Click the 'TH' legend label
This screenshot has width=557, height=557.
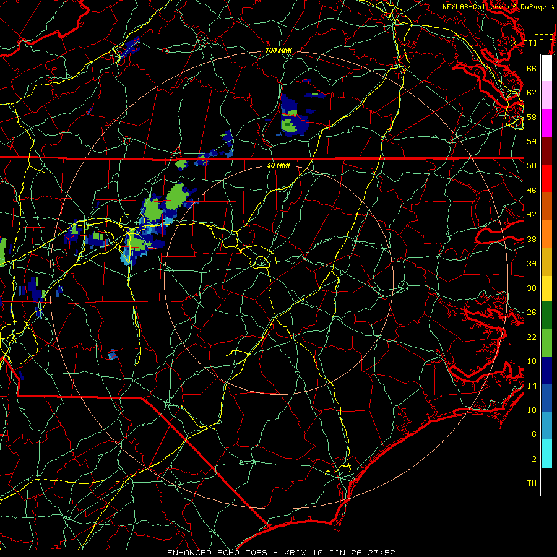coord(532,483)
